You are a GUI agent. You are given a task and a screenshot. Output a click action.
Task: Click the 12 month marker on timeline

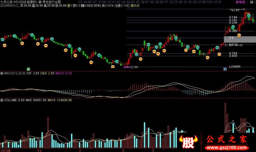tap(40, 150)
